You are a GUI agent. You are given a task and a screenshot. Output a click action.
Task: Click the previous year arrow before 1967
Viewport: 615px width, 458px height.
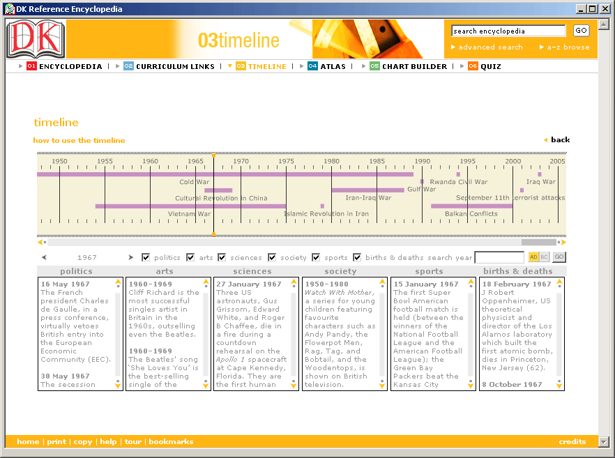tap(44, 257)
